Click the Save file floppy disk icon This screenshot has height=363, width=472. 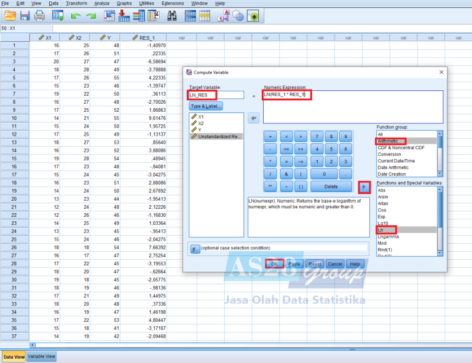click(24, 15)
